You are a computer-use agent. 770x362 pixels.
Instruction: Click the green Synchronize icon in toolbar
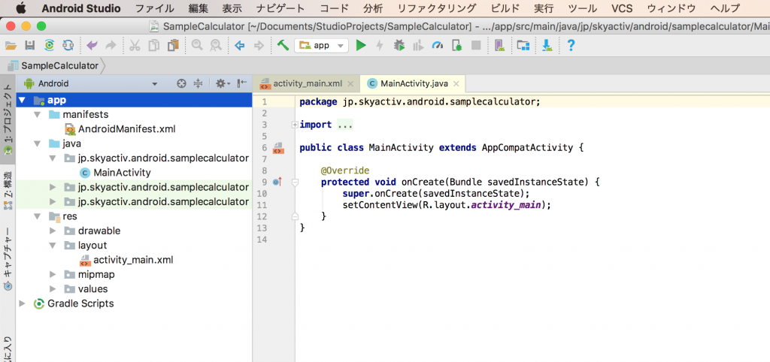click(x=49, y=46)
